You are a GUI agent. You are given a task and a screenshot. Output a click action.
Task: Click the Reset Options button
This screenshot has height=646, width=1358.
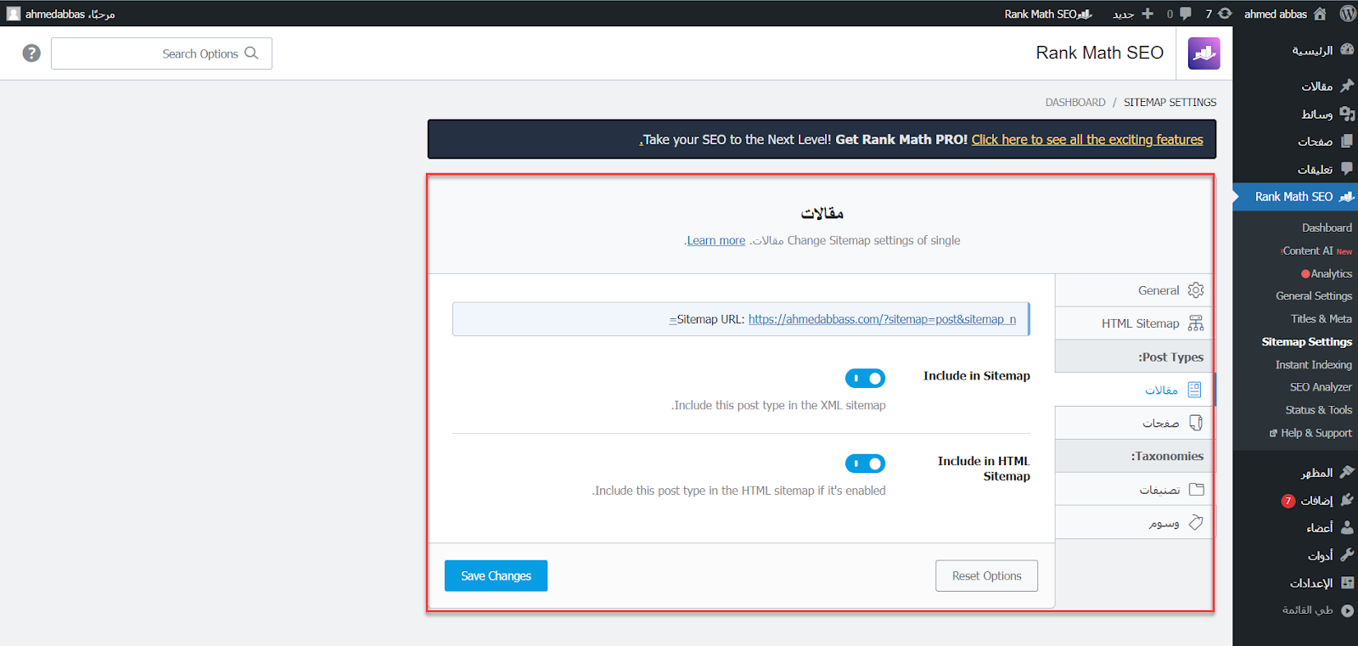(986, 576)
